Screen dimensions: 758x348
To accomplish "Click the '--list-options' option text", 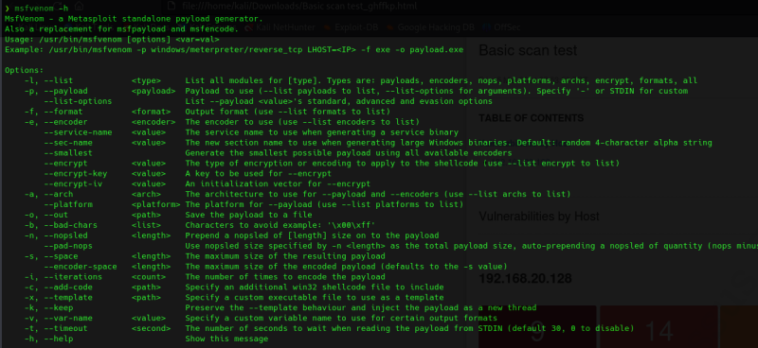I will tap(78, 101).
